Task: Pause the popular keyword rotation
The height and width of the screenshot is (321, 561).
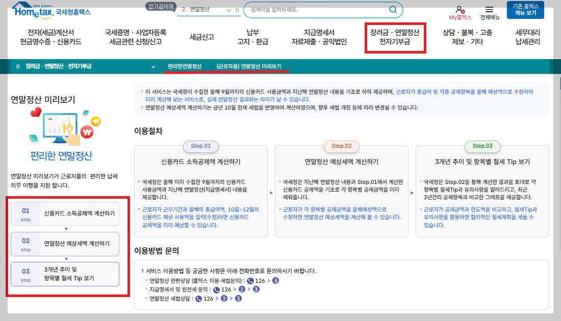Action: tap(236, 10)
